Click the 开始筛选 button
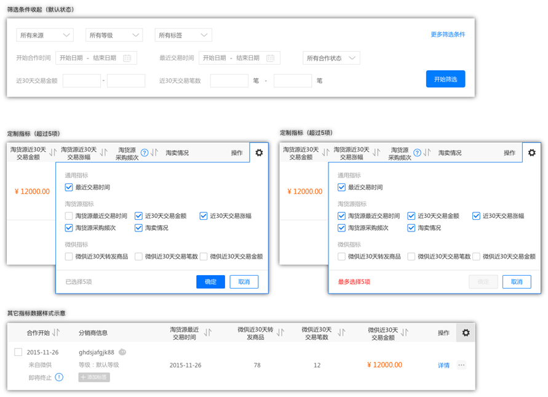548x397 pixels. tap(445, 79)
